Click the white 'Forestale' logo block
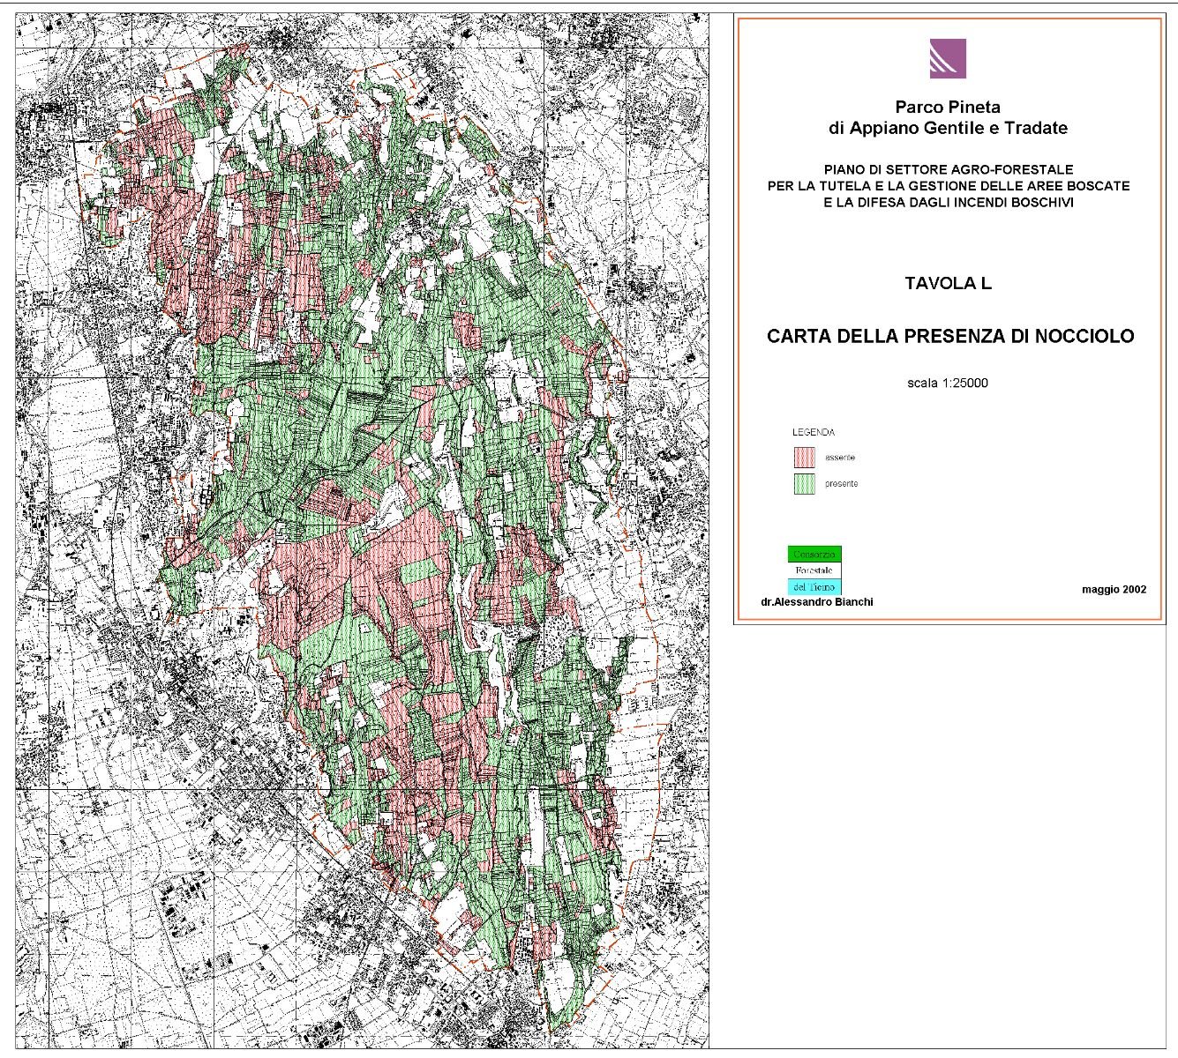 814,570
